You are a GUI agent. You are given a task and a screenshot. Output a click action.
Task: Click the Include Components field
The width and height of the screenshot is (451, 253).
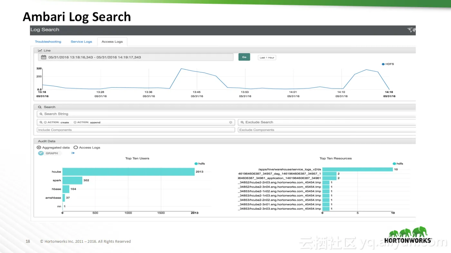[136, 130]
